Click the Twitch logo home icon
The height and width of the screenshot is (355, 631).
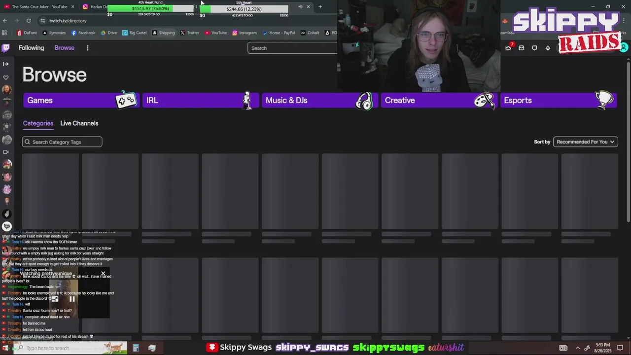[6, 48]
